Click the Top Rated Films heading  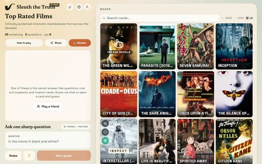click(28, 16)
